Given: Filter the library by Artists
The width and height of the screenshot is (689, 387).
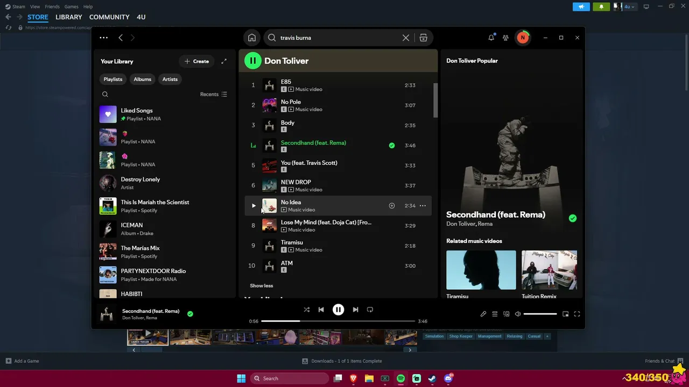Looking at the screenshot, I should coord(170,79).
